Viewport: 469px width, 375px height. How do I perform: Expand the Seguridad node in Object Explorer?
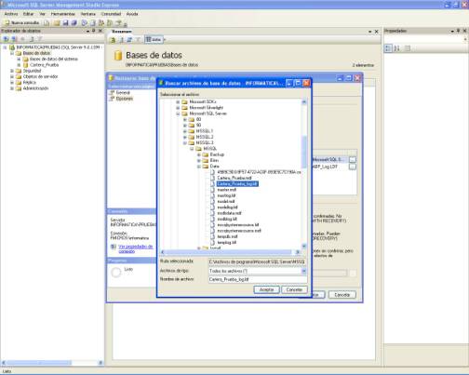pyautogui.click(x=12, y=71)
